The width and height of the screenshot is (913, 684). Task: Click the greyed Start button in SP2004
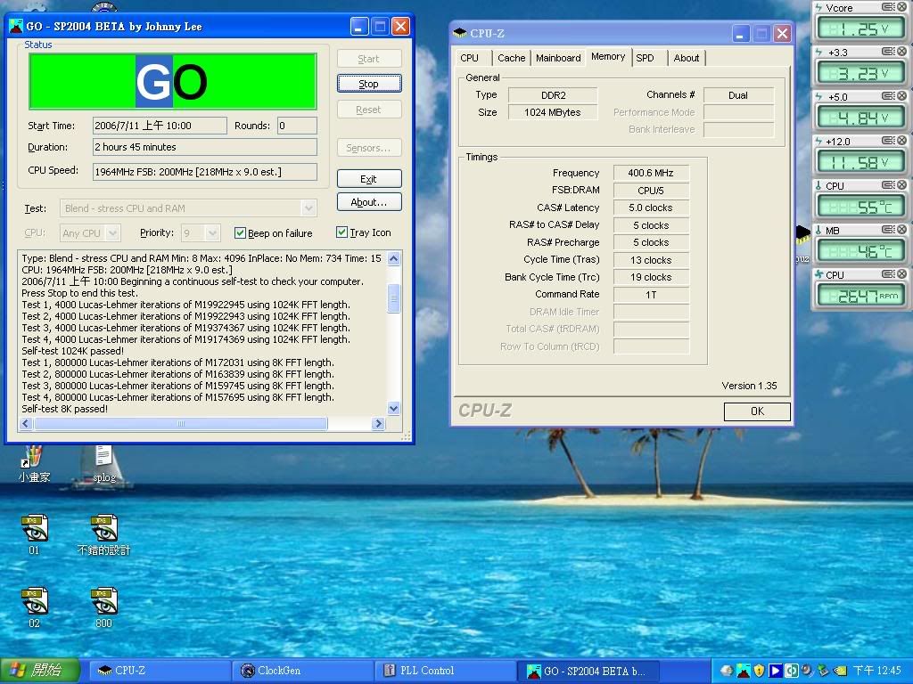[368, 59]
